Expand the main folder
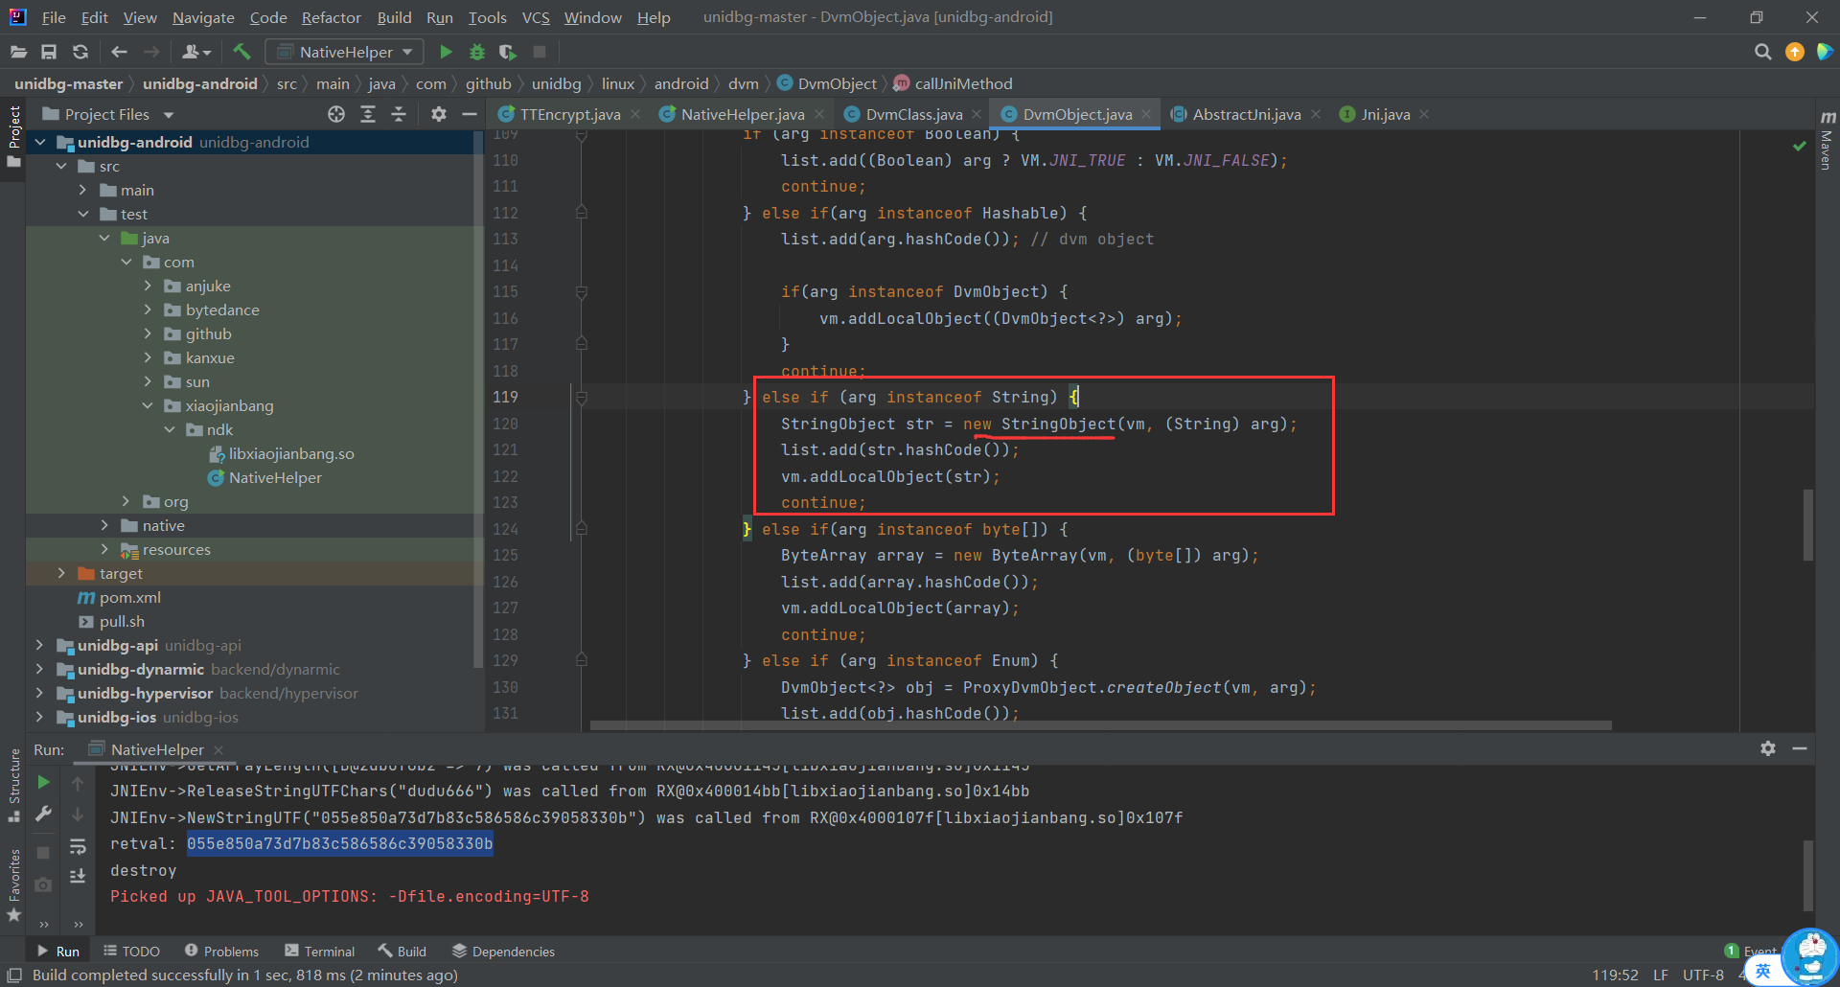The height and width of the screenshot is (987, 1840). point(82,190)
